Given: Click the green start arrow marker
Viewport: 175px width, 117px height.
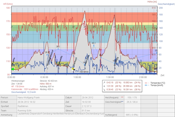Looking at the screenshot, I should click(x=13, y=69).
